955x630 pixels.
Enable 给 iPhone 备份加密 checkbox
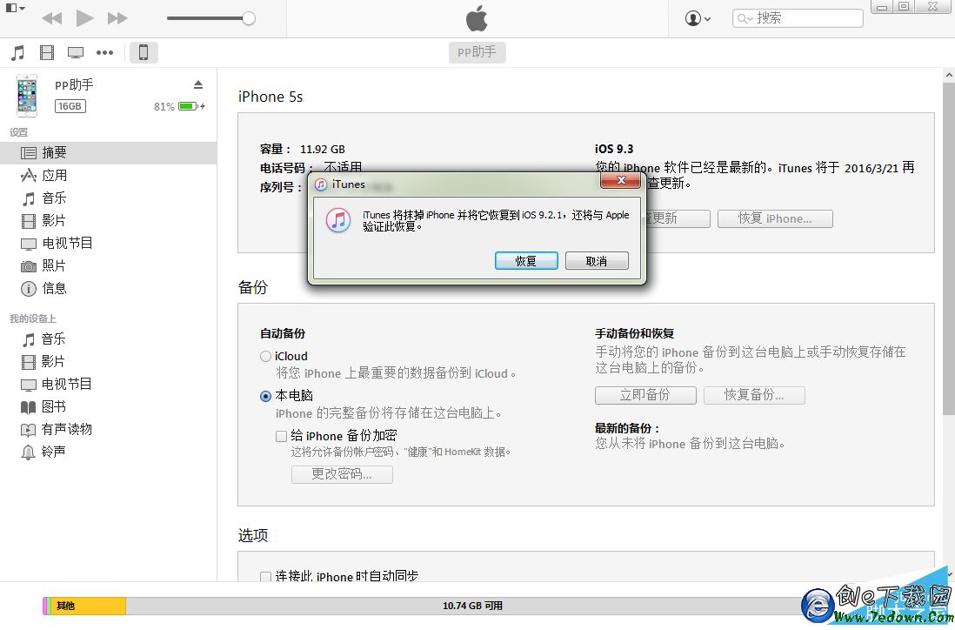[x=281, y=436]
